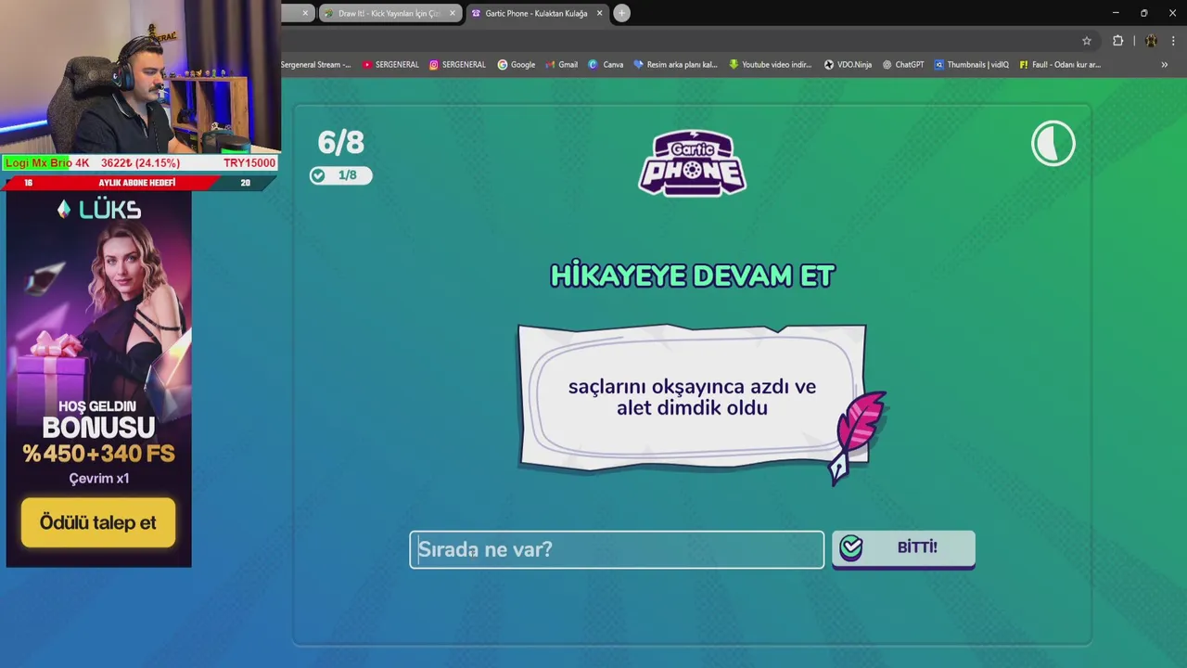Open a new browser tab
This screenshot has height=668, width=1187.
click(622, 13)
